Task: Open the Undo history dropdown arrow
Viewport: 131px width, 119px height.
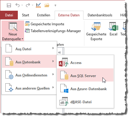Action: [x=22, y=5]
